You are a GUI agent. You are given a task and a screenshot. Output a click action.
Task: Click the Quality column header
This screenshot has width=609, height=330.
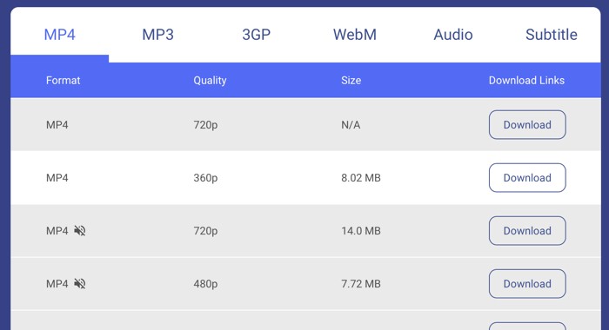(x=210, y=80)
